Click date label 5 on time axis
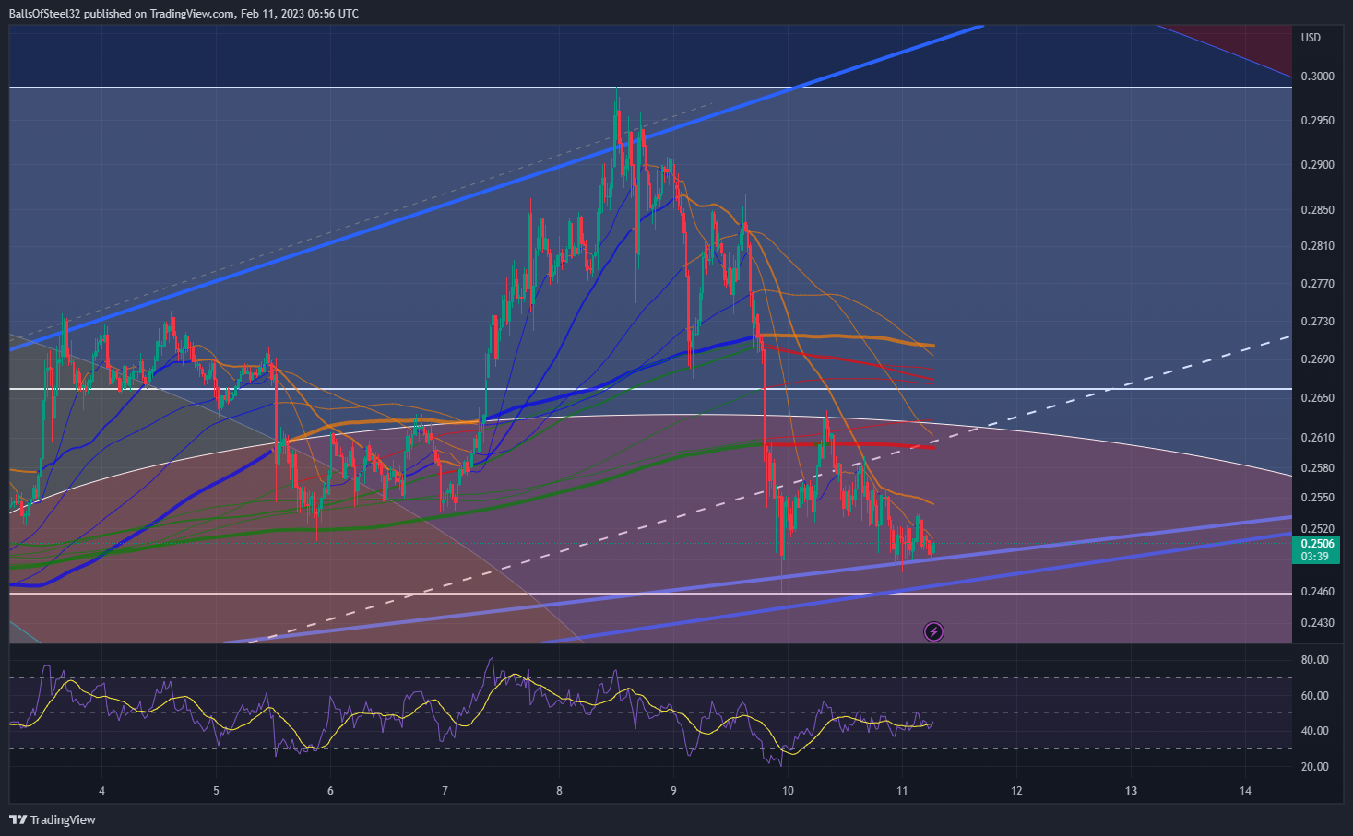1353x836 pixels. point(216,791)
